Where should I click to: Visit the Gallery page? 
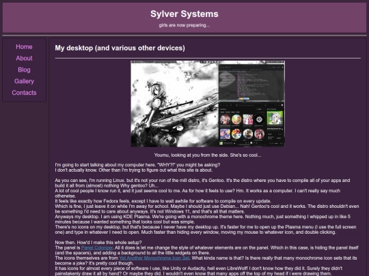24,81
